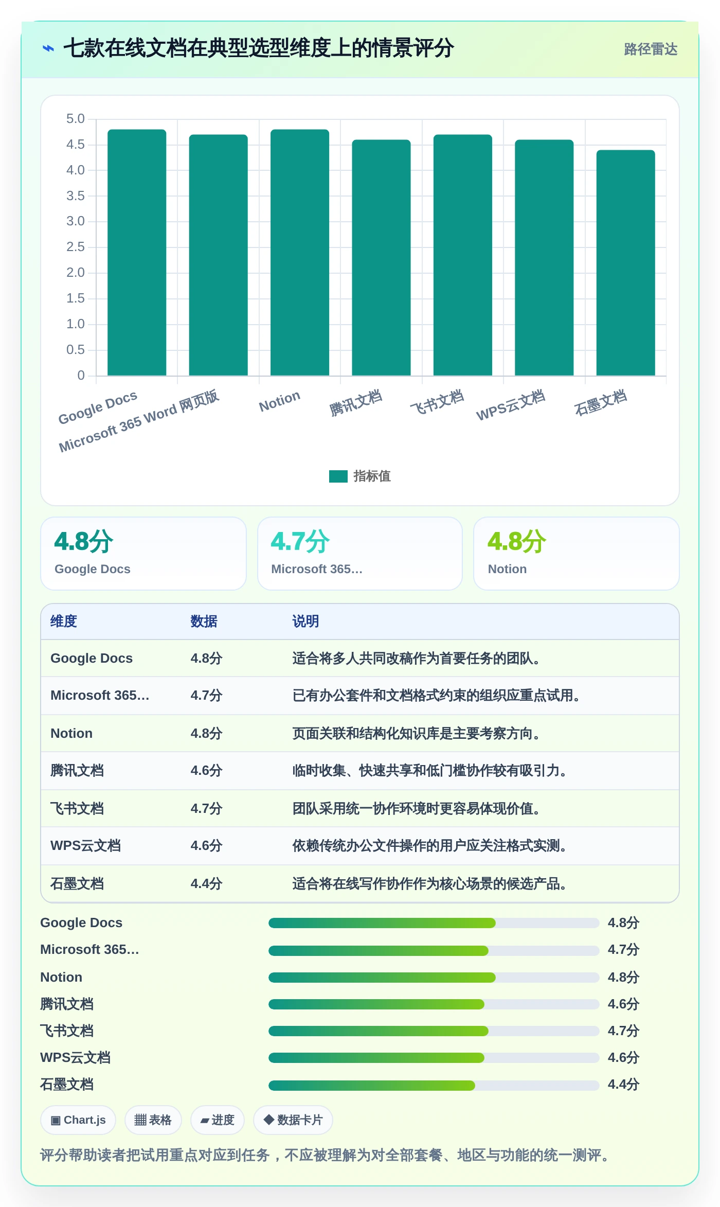Open the 4.8分 Notion data card
The width and height of the screenshot is (720, 1207).
[x=577, y=554]
